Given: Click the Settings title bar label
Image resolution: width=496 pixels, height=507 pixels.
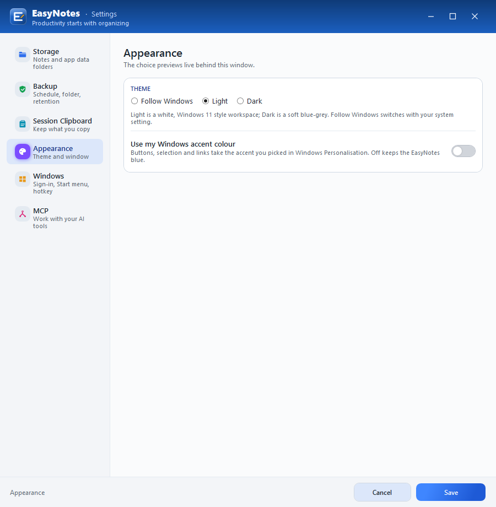Looking at the screenshot, I should pyautogui.click(x=104, y=14).
